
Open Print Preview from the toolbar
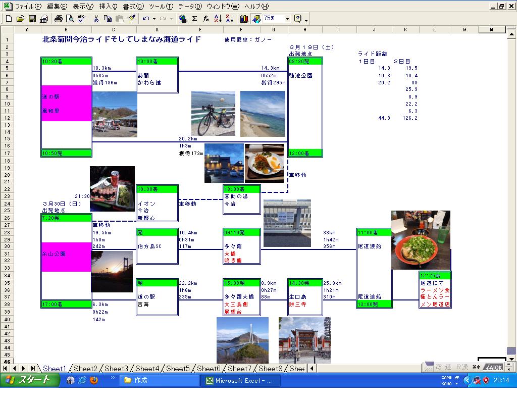click(70, 19)
